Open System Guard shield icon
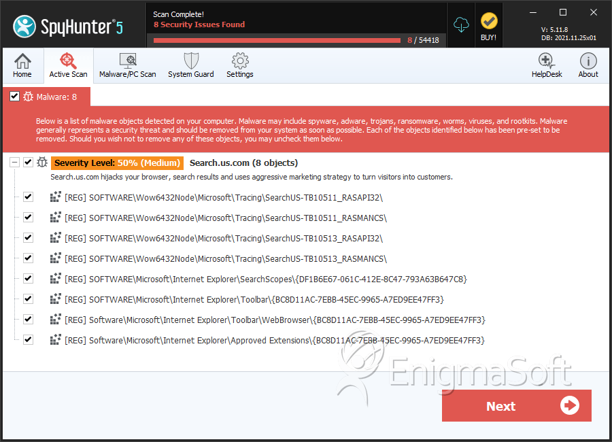This screenshot has width=612, height=442. (x=190, y=65)
